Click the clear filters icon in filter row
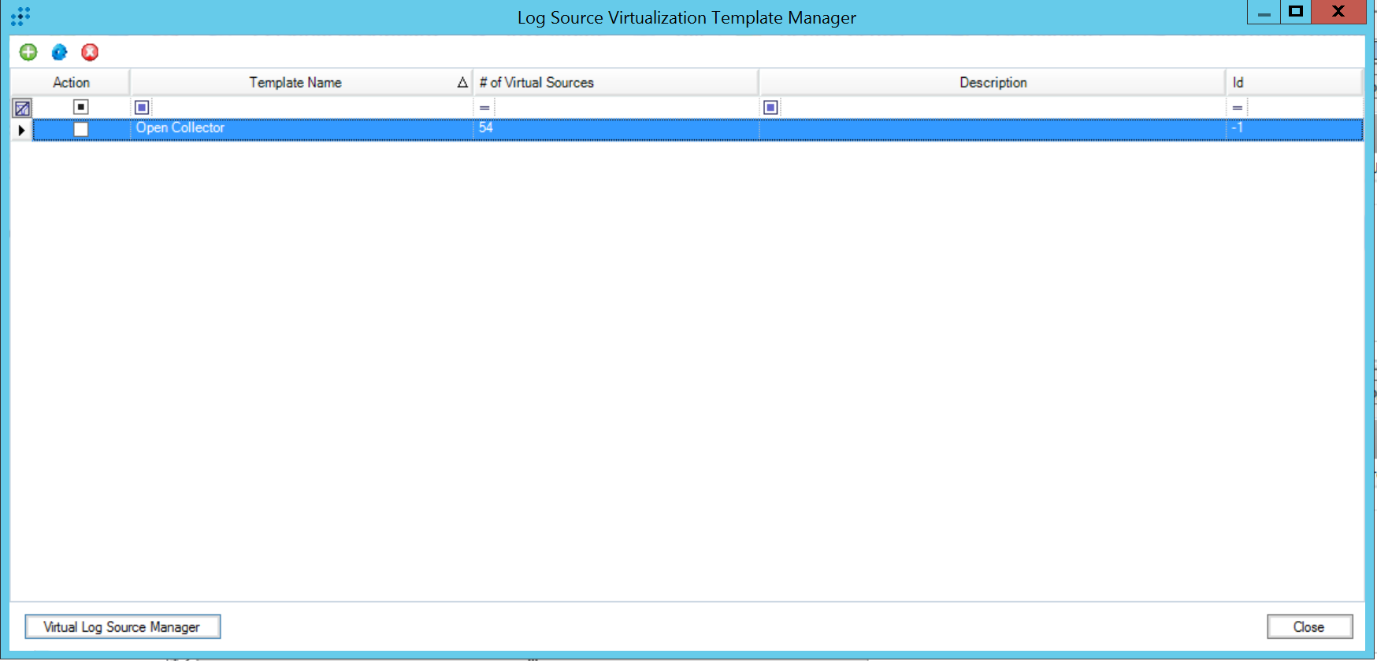Viewport: 1377px width, 661px height. point(22,108)
